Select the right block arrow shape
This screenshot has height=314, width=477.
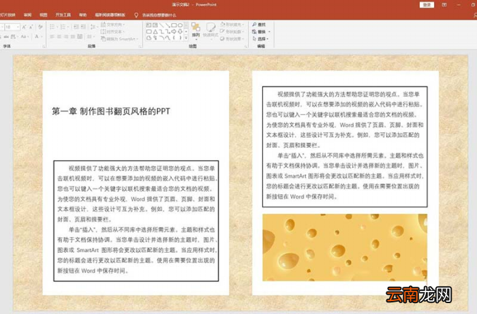[x=174, y=31]
